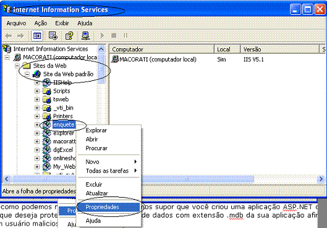This screenshot has height=228, width=327.
Task: Click the Site da Web padrão globe icon
Action: pos(36,74)
